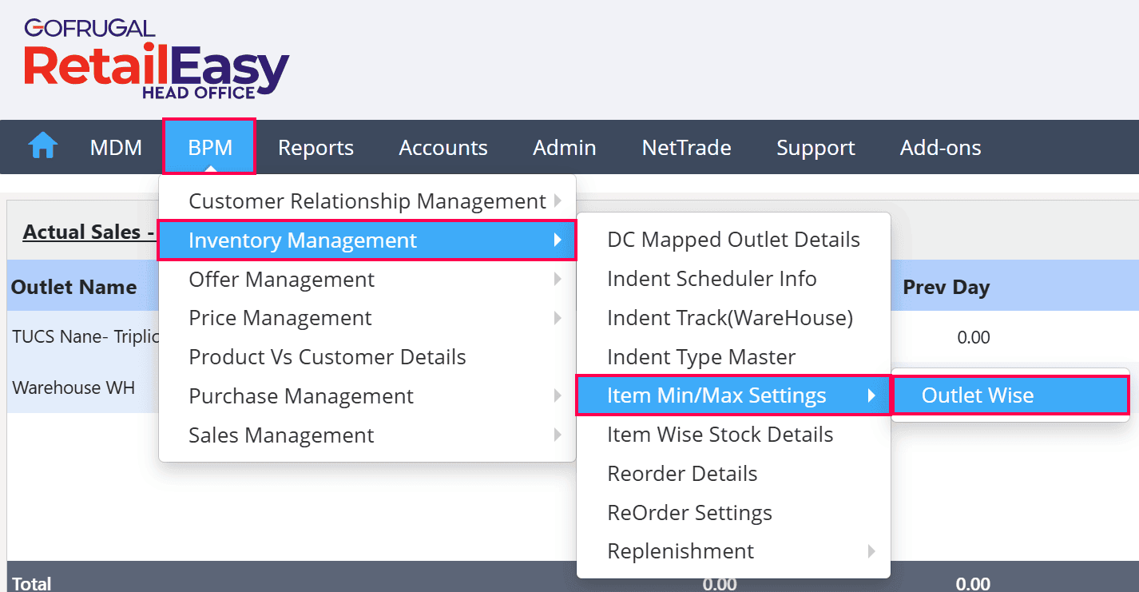1139x592 pixels.
Task: Open Indent Scheduler Info
Action: pyautogui.click(x=712, y=279)
